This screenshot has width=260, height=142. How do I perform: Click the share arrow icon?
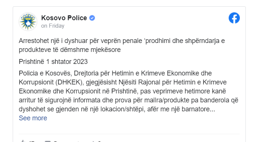[x=94, y=141]
